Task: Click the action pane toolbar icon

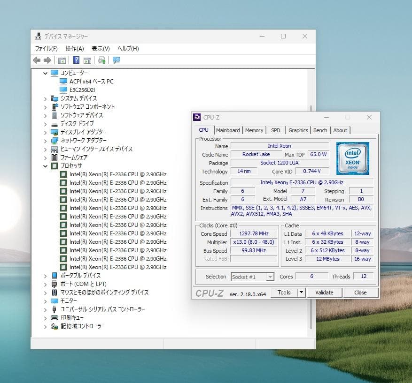Action: [87, 60]
